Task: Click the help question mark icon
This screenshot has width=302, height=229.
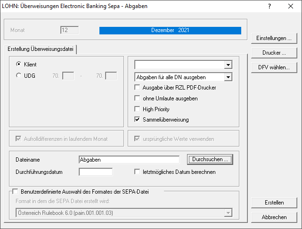Action: click(x=269, y=7)
